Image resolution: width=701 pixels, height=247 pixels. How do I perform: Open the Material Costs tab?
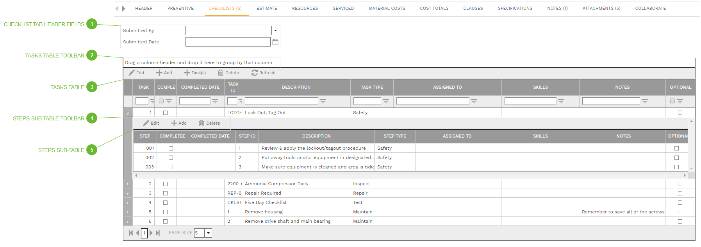click(x=387, y=8)
